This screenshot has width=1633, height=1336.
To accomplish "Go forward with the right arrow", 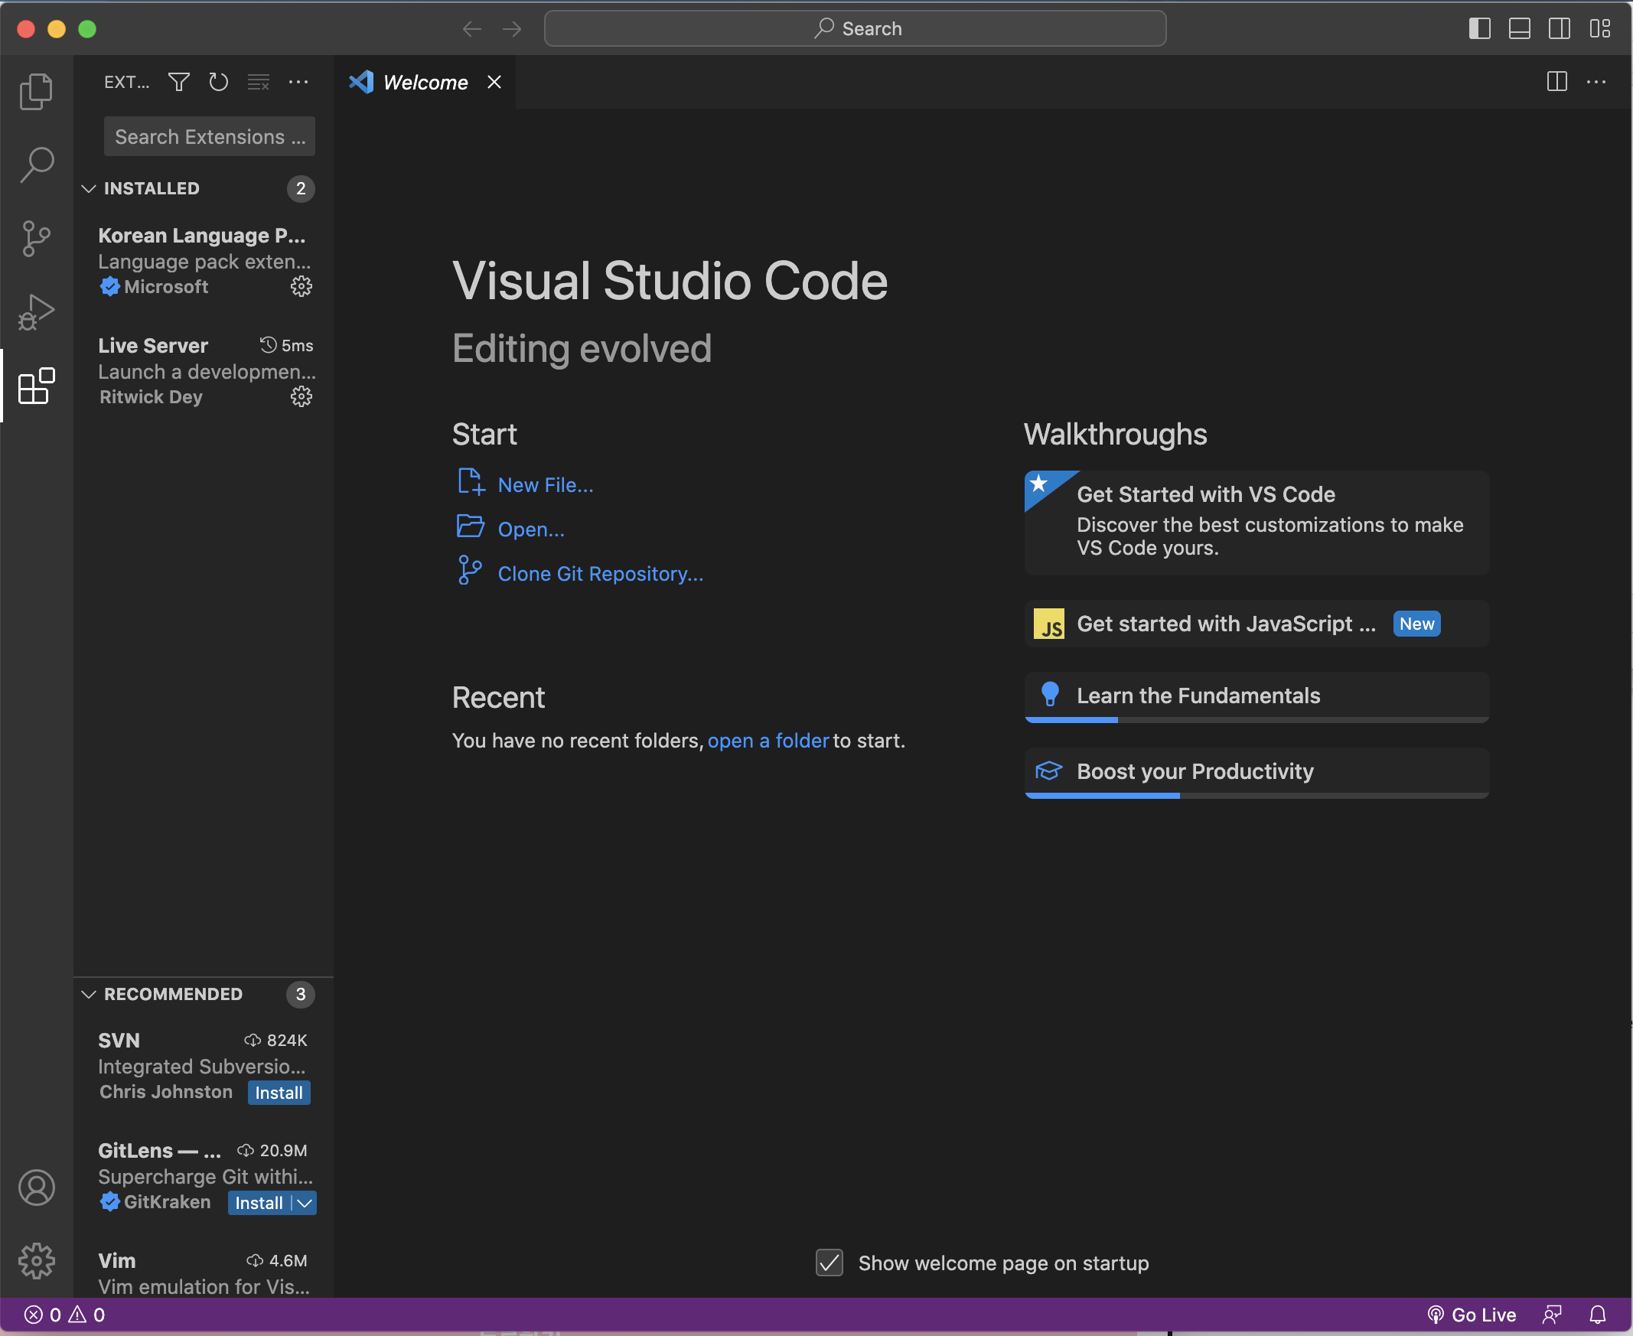I will (x=512, y=29).
